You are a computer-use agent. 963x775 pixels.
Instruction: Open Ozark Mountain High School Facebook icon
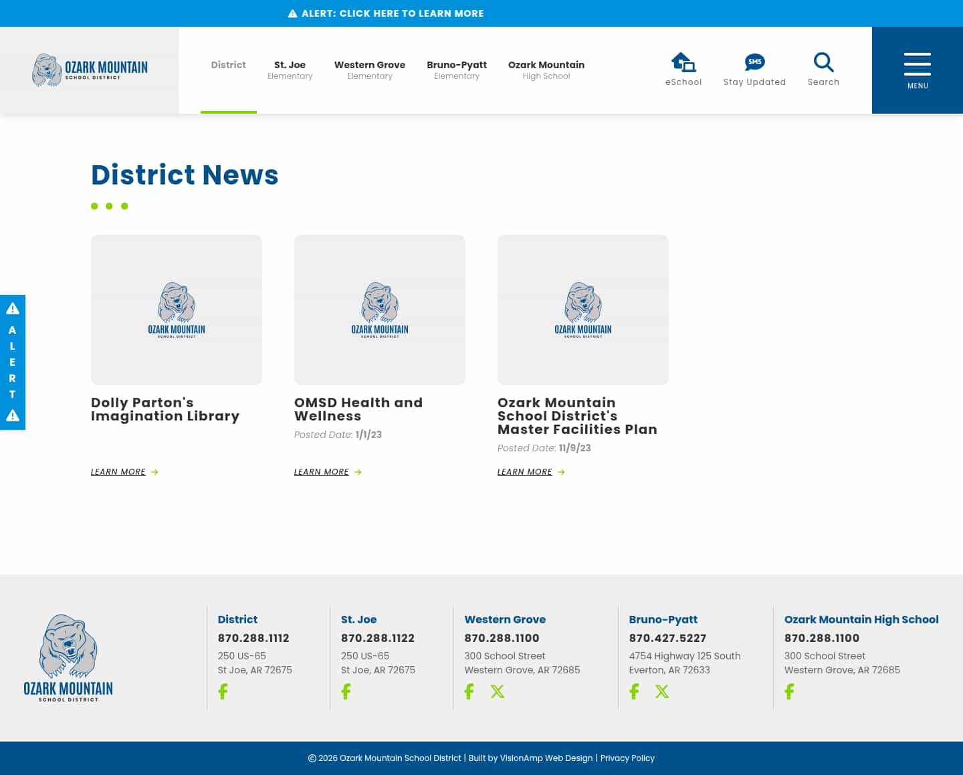coord(789,691)
